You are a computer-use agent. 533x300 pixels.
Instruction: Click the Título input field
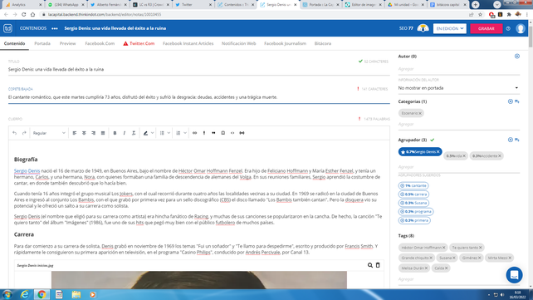tap(199, 69)
